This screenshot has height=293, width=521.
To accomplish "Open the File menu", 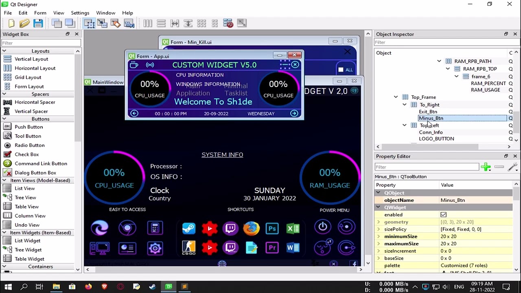I will pyautogui.click(x=8, y=13).
